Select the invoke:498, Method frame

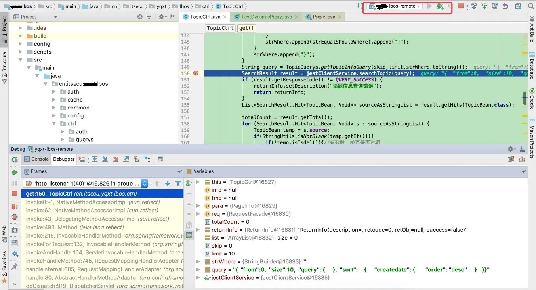click(x=102, y=227)
